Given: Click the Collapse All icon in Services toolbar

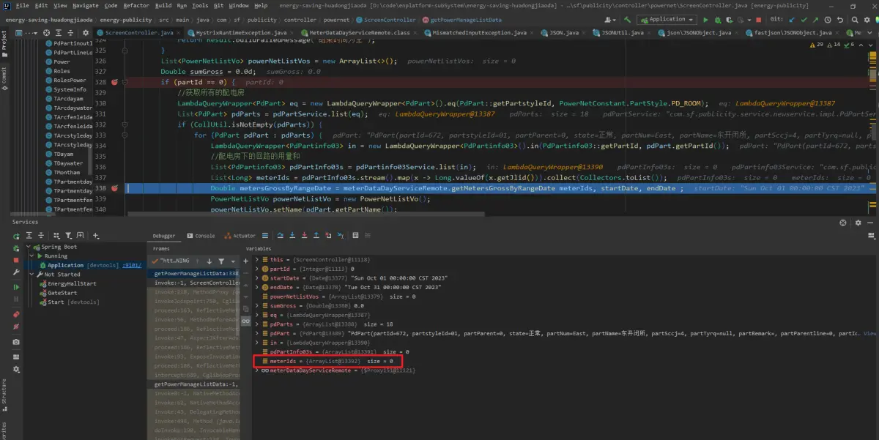Looking at the screenshot, I should pyautogui.click(x=41, y=236).
